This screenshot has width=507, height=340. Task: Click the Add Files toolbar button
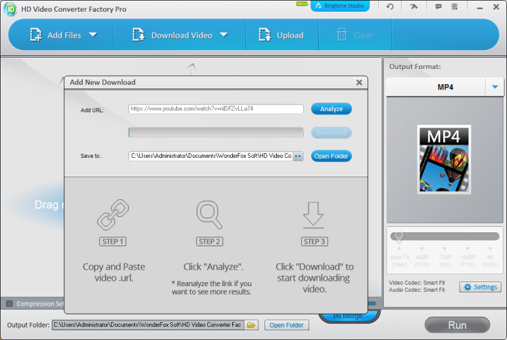coord(55,35)
